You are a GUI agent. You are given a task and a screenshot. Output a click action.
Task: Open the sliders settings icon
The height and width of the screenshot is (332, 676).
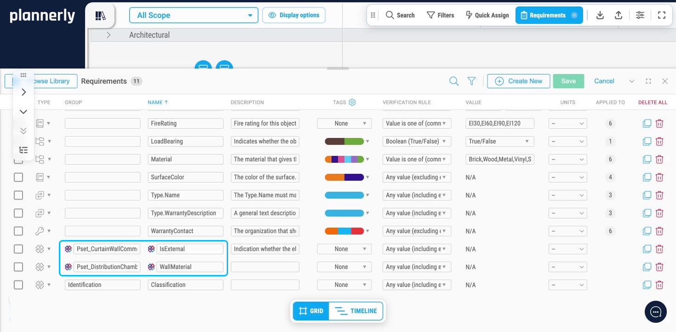pyautogui.click(x=640, y=15)
